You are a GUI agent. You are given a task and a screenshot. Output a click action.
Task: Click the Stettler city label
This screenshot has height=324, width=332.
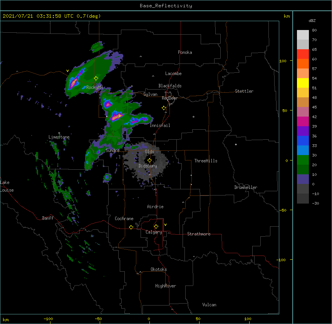click(x=244, y=91)
